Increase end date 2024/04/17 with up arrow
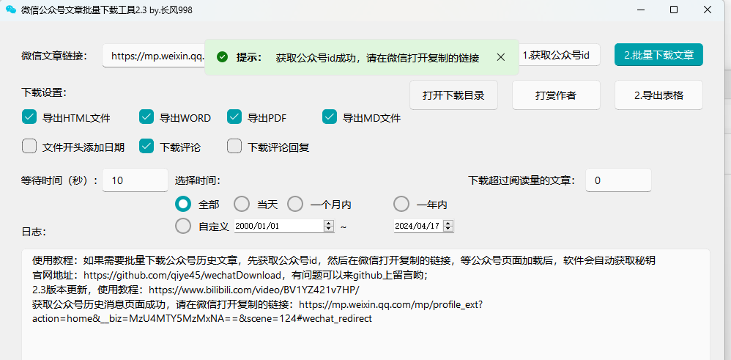This screenshot has width=731, height=360. tap(448, 223)
